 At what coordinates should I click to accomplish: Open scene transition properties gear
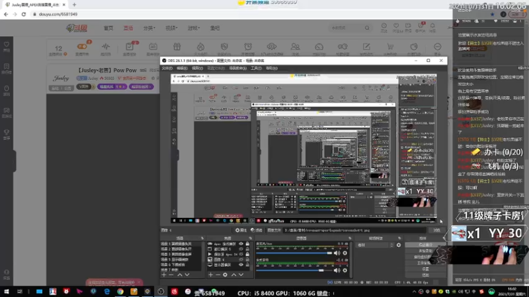click(x=399, y=245)
